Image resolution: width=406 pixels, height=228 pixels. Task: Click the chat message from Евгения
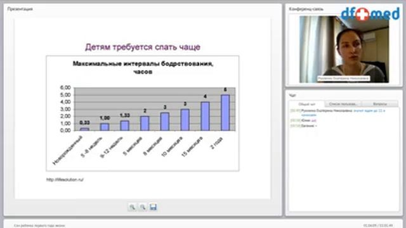303,126
